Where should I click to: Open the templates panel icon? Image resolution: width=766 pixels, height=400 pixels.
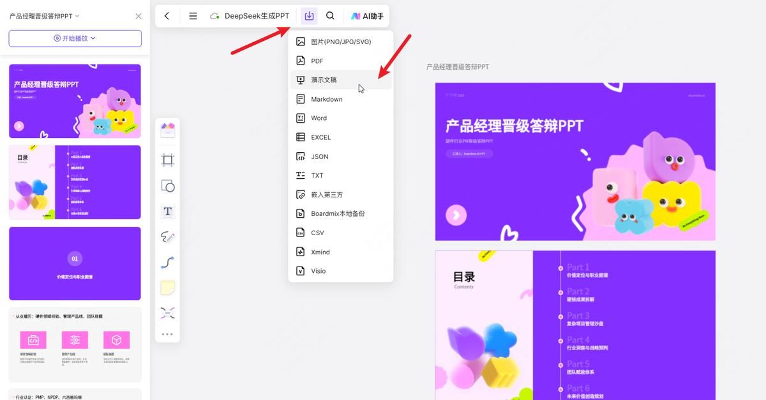pyautogui.click(x=167, y=128)
